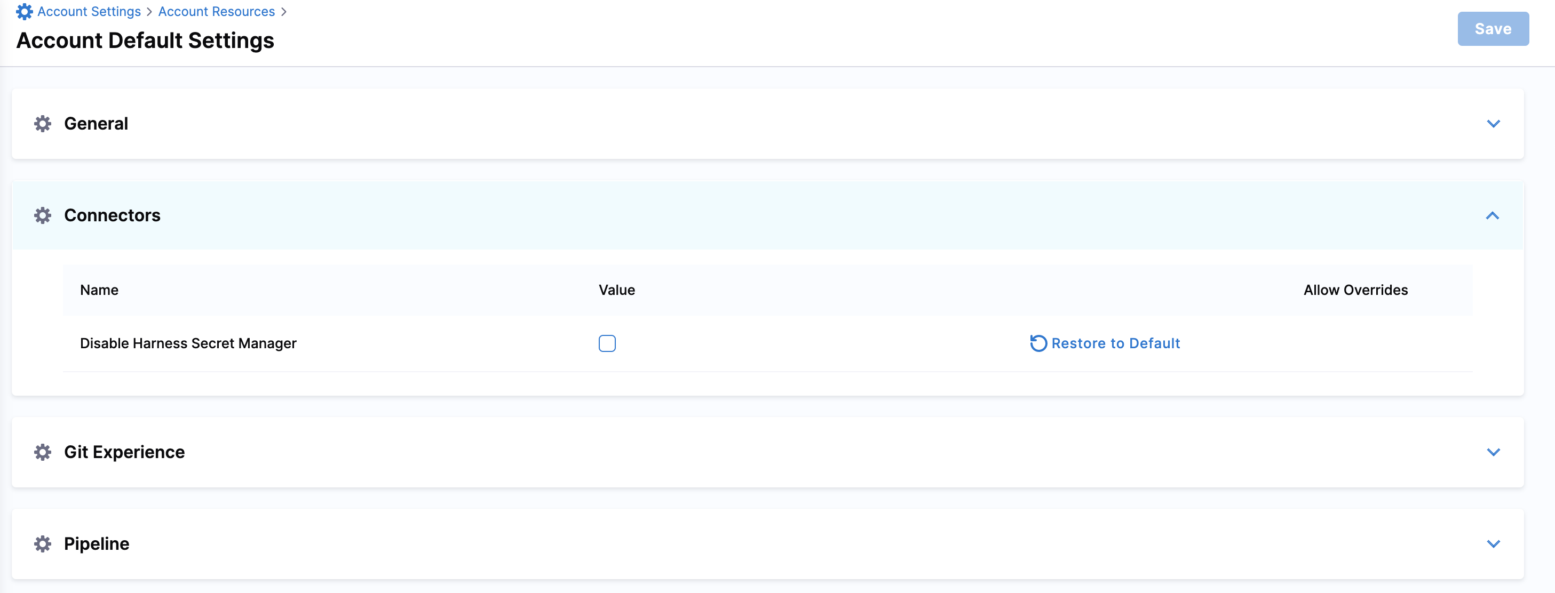This screenshot has height=593, width=1555.
Task: Enable Disable Harness Secret Manager checkbox
Action: [x=607, y=343]
